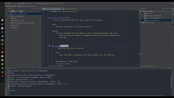This screenshot has height=98, width=174.
Task: Click the print_info() breadcrumb below the editor
Action: (52, 66)
